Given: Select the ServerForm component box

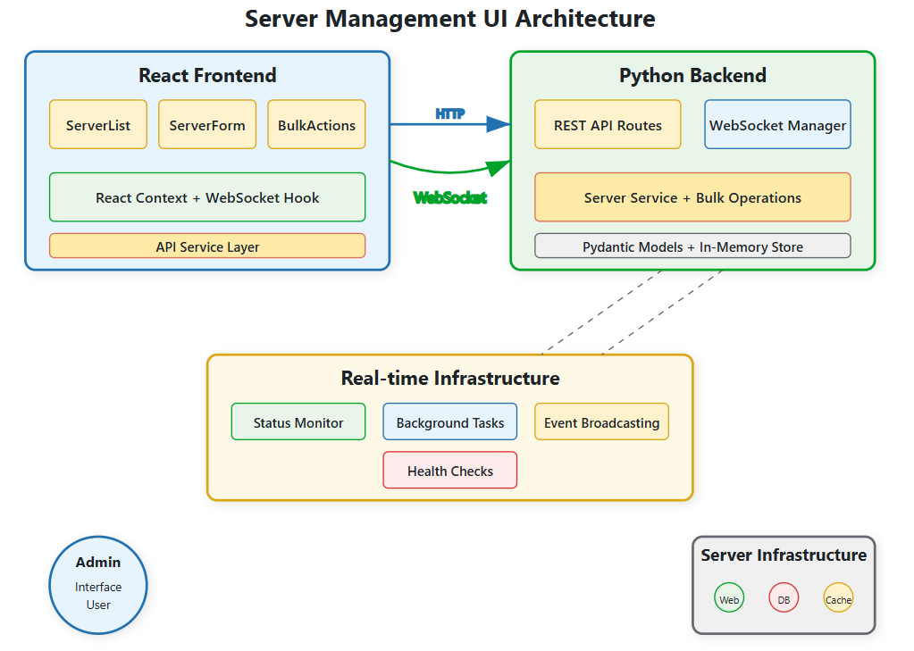Looking at the screenshot, I should point(207,125).
